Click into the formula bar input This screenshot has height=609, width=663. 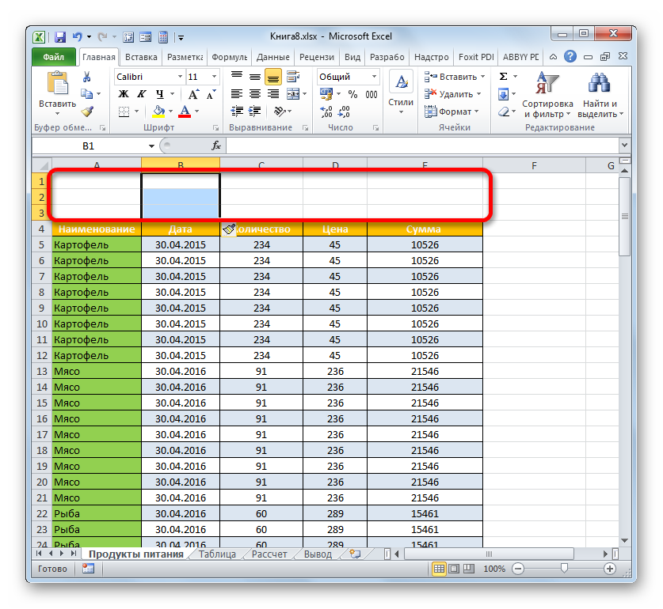423,146
